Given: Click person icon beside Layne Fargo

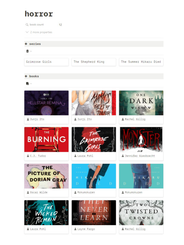Looking at the screenshot, I should (x=75, y=229).
